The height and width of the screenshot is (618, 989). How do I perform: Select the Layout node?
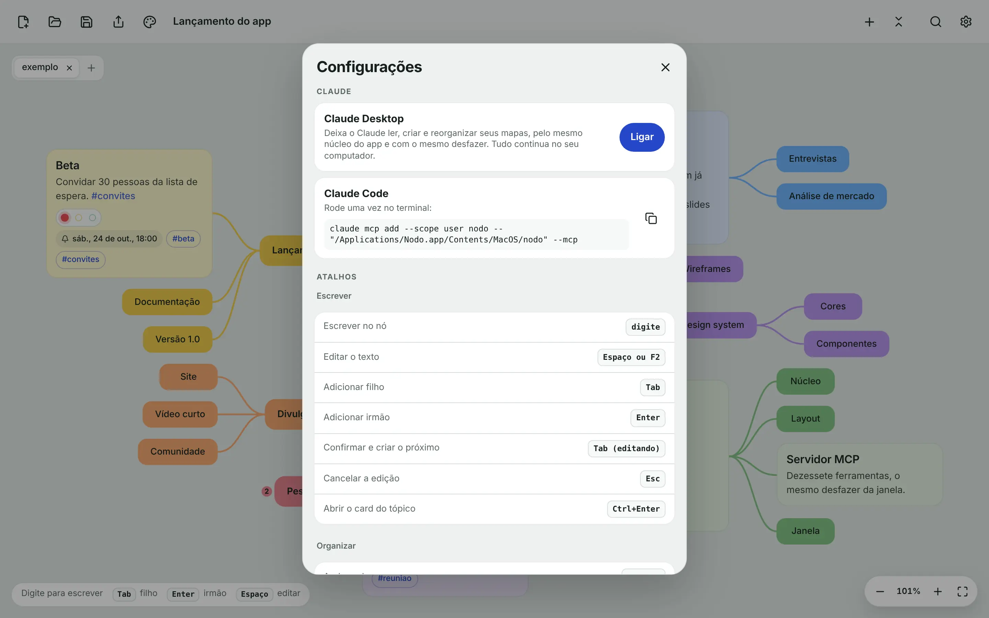(x=805, y=419)
